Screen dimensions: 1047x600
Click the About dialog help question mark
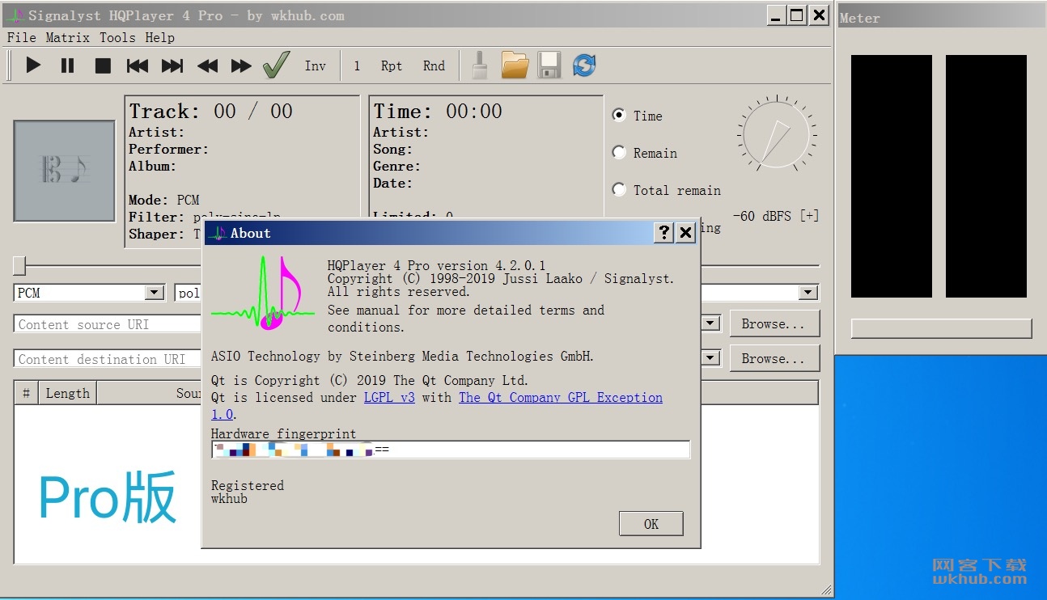click(664, 233)
